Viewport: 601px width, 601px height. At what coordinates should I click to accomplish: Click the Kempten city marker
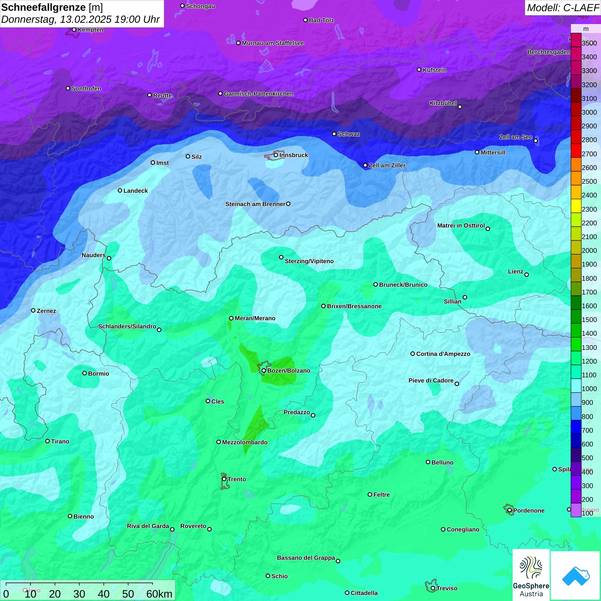point(74,30)
